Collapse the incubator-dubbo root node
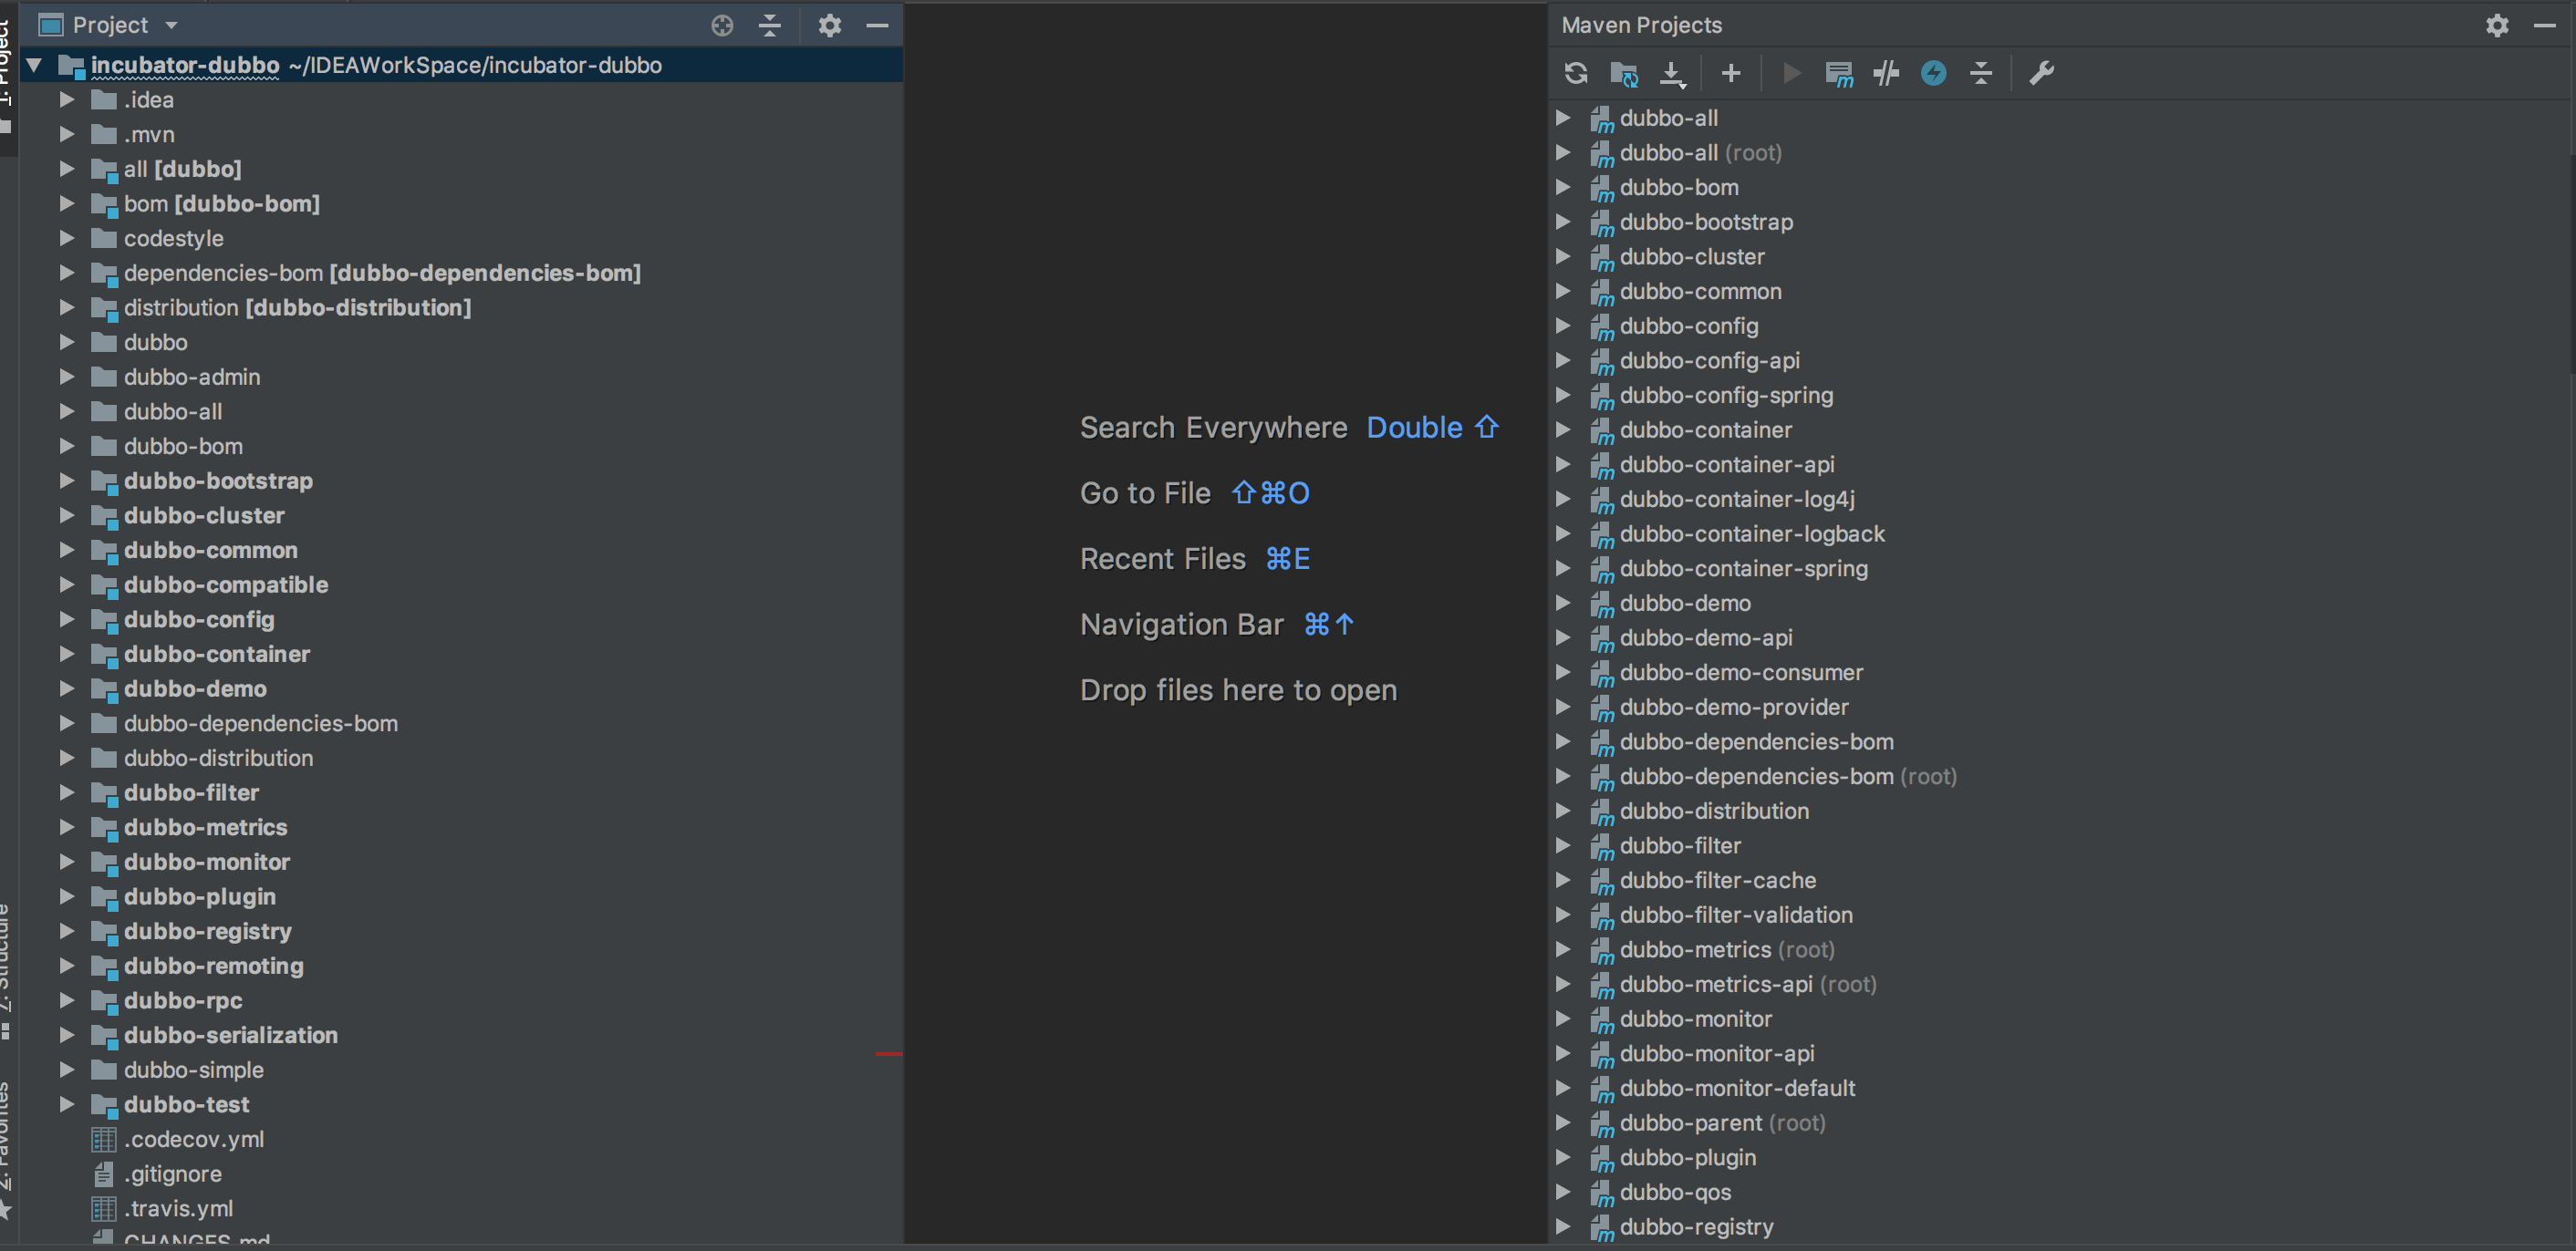Viewport: 2576px width, 1251px height. [x=34, y=65]
